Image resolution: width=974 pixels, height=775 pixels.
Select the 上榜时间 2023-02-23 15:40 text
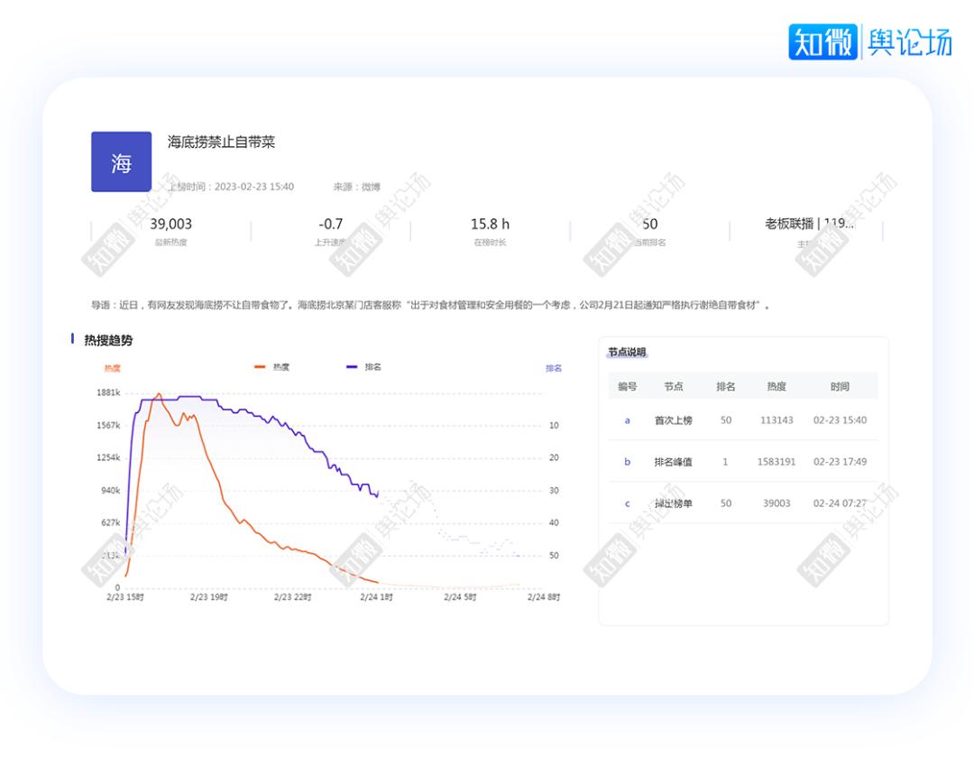231,187
